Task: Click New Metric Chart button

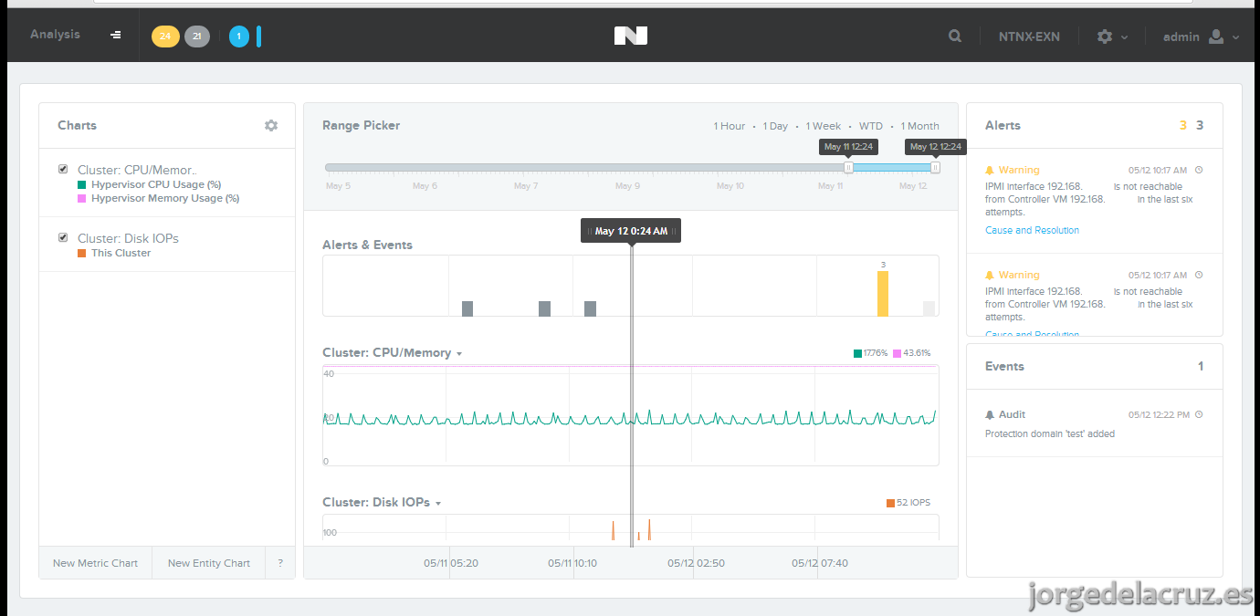Action: point(95,563)
